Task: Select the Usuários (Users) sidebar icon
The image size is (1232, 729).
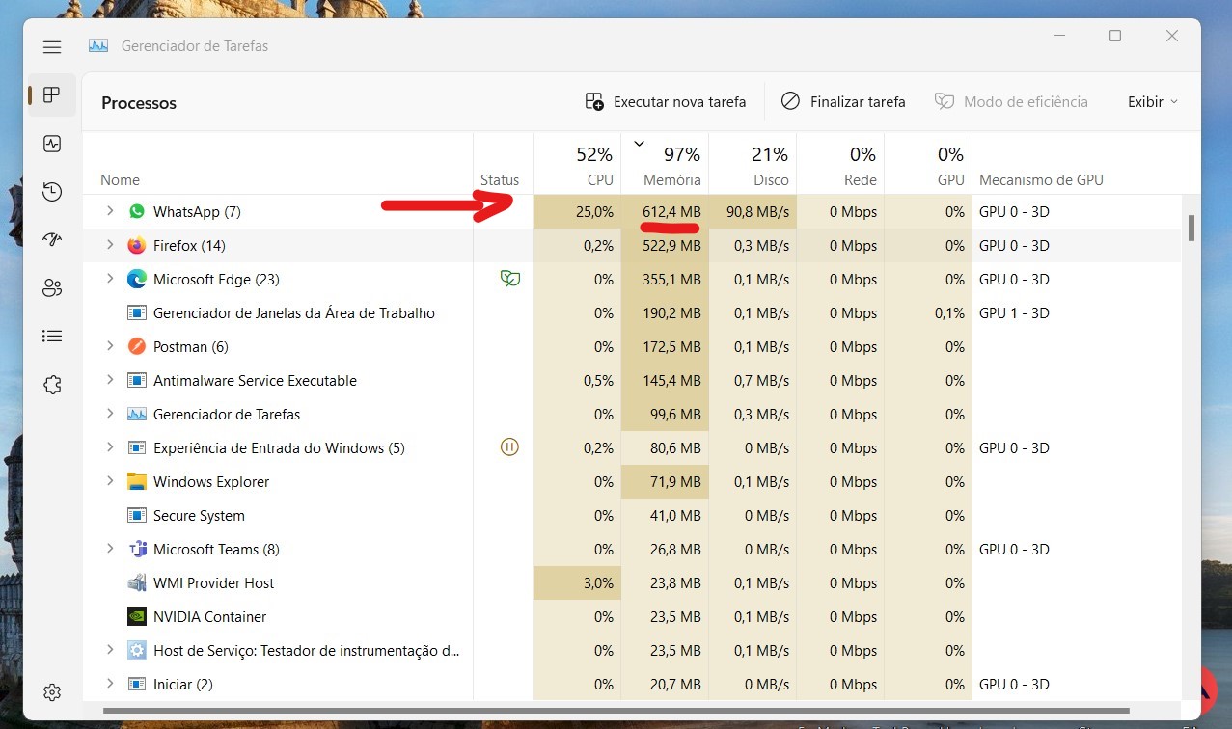Action: tap(51, 287)
